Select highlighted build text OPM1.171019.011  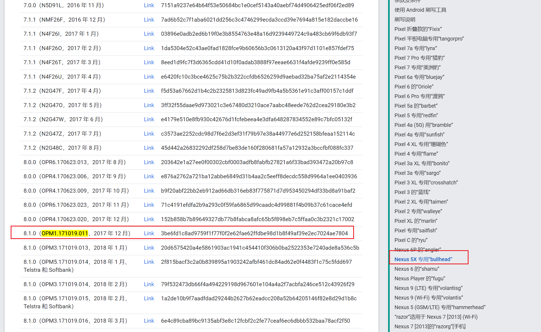point(65,233)
